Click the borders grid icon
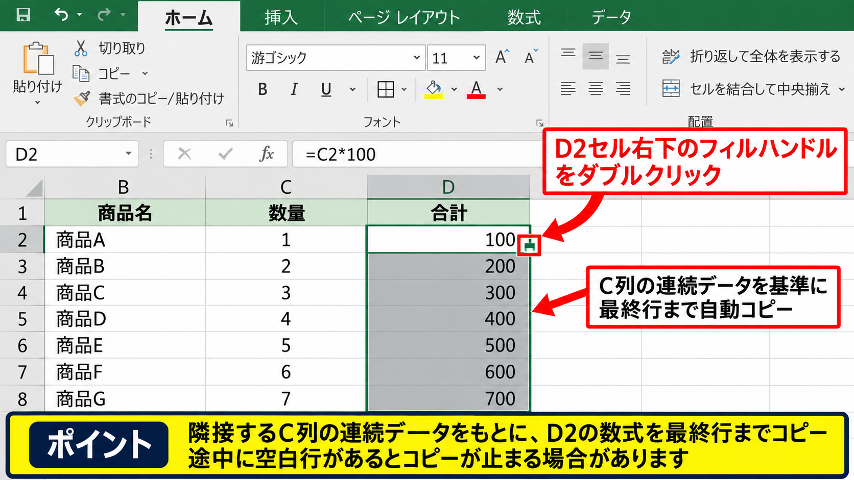The image size is (854, 480). [x=386, y=89]
